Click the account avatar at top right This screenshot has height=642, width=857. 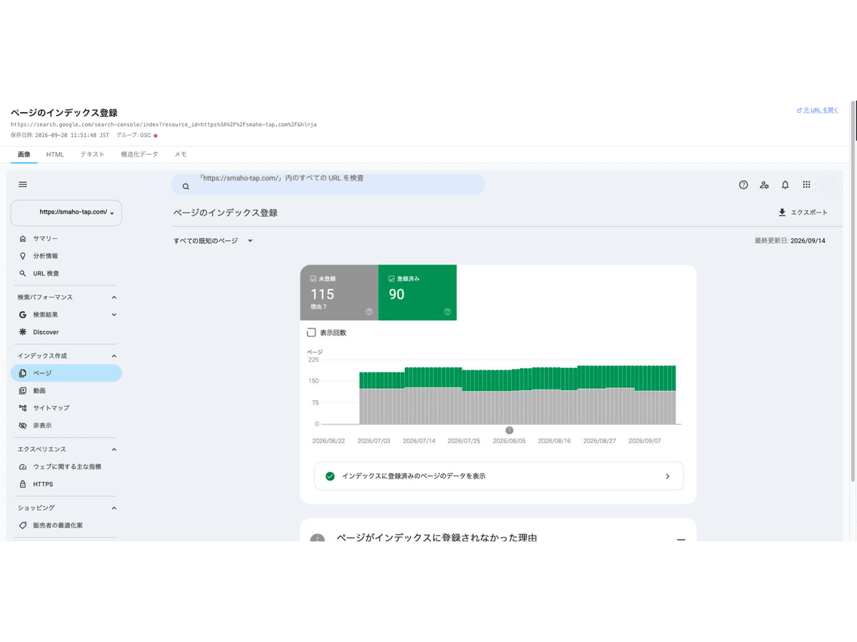pyautogui.click(x=829, y=185)
